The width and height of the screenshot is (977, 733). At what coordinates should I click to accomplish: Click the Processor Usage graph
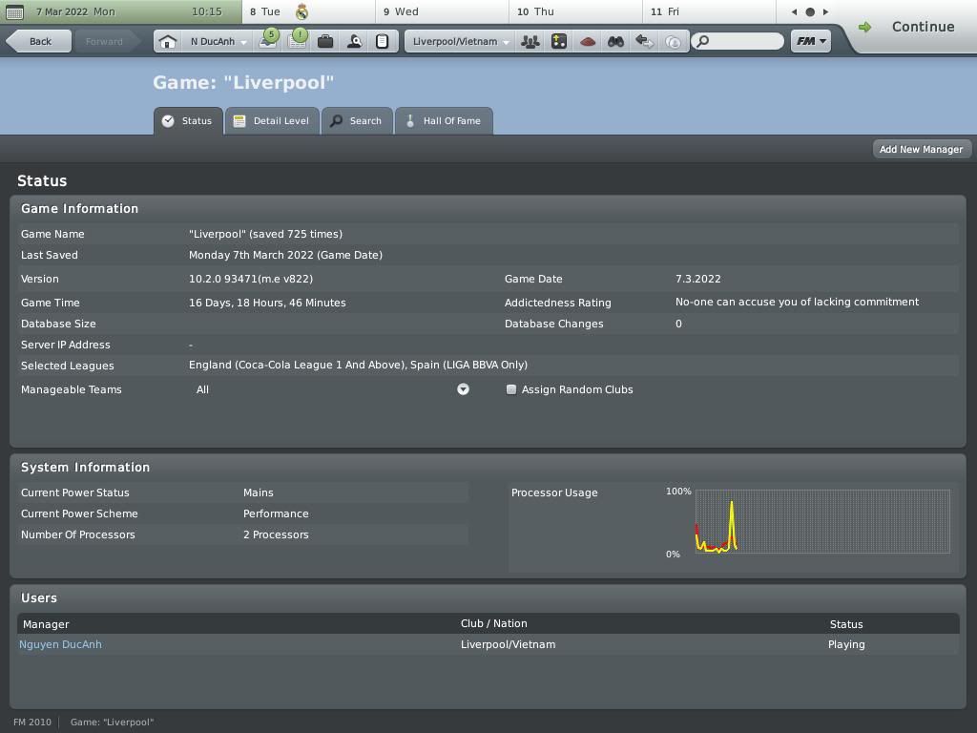[x=822, y=522]
